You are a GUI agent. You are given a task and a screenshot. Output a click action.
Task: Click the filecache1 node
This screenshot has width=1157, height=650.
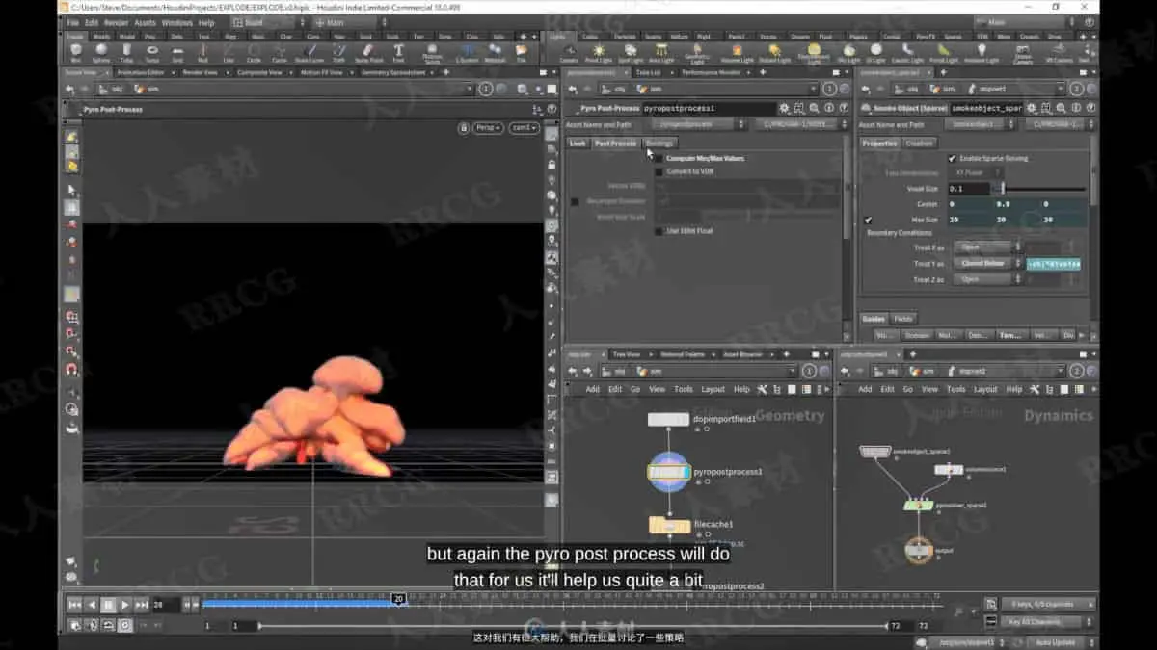click(669, 525)
